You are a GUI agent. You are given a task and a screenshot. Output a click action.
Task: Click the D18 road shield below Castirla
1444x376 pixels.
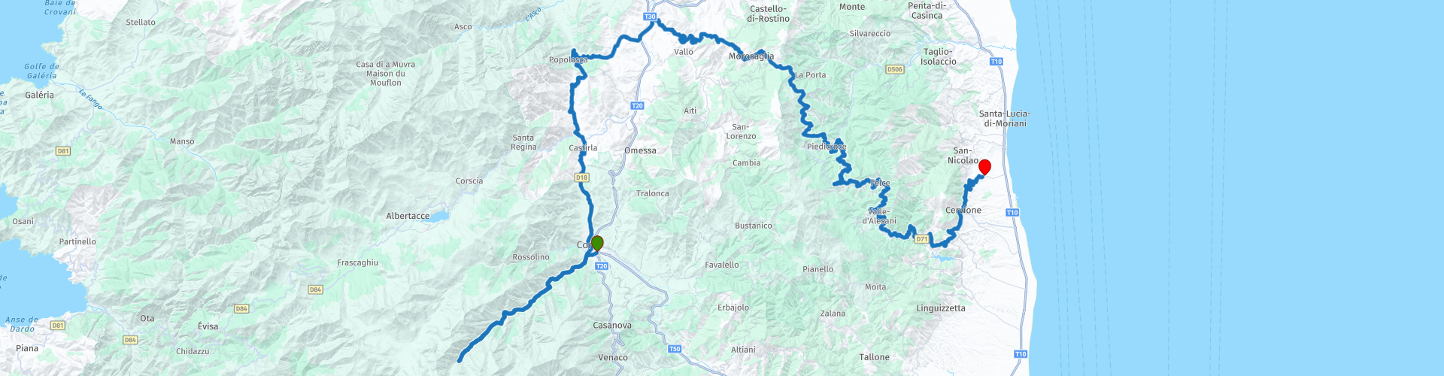click(581, 177)
